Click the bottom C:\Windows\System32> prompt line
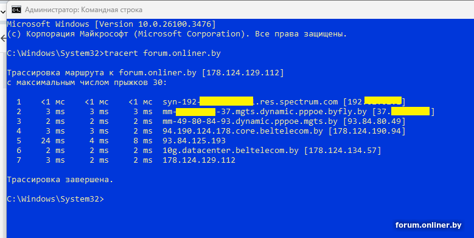The image size is (474, 238). (55, 199)
